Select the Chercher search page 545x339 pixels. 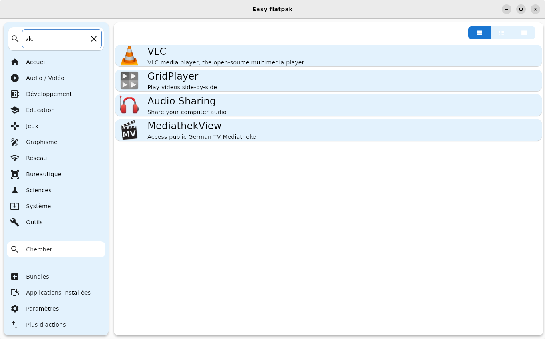56,249
